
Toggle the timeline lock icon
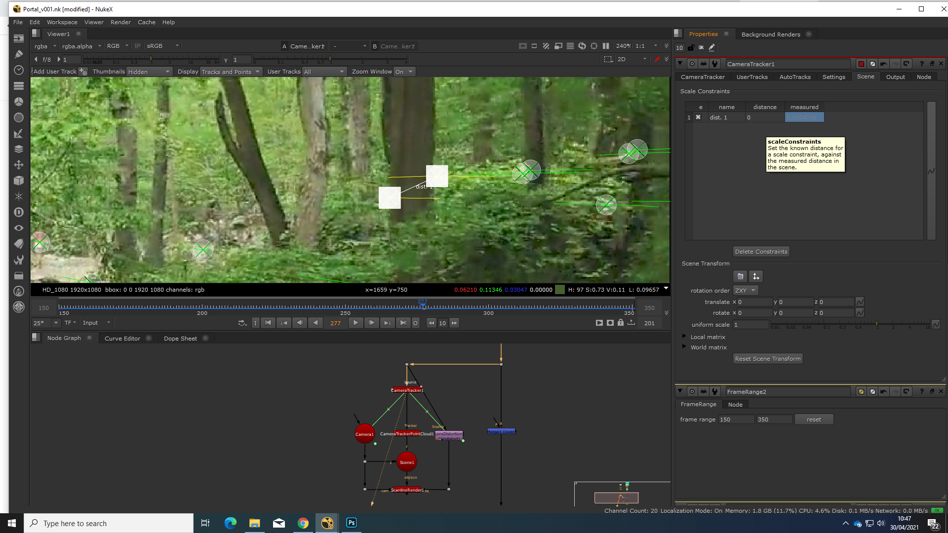tap(621, 323)
